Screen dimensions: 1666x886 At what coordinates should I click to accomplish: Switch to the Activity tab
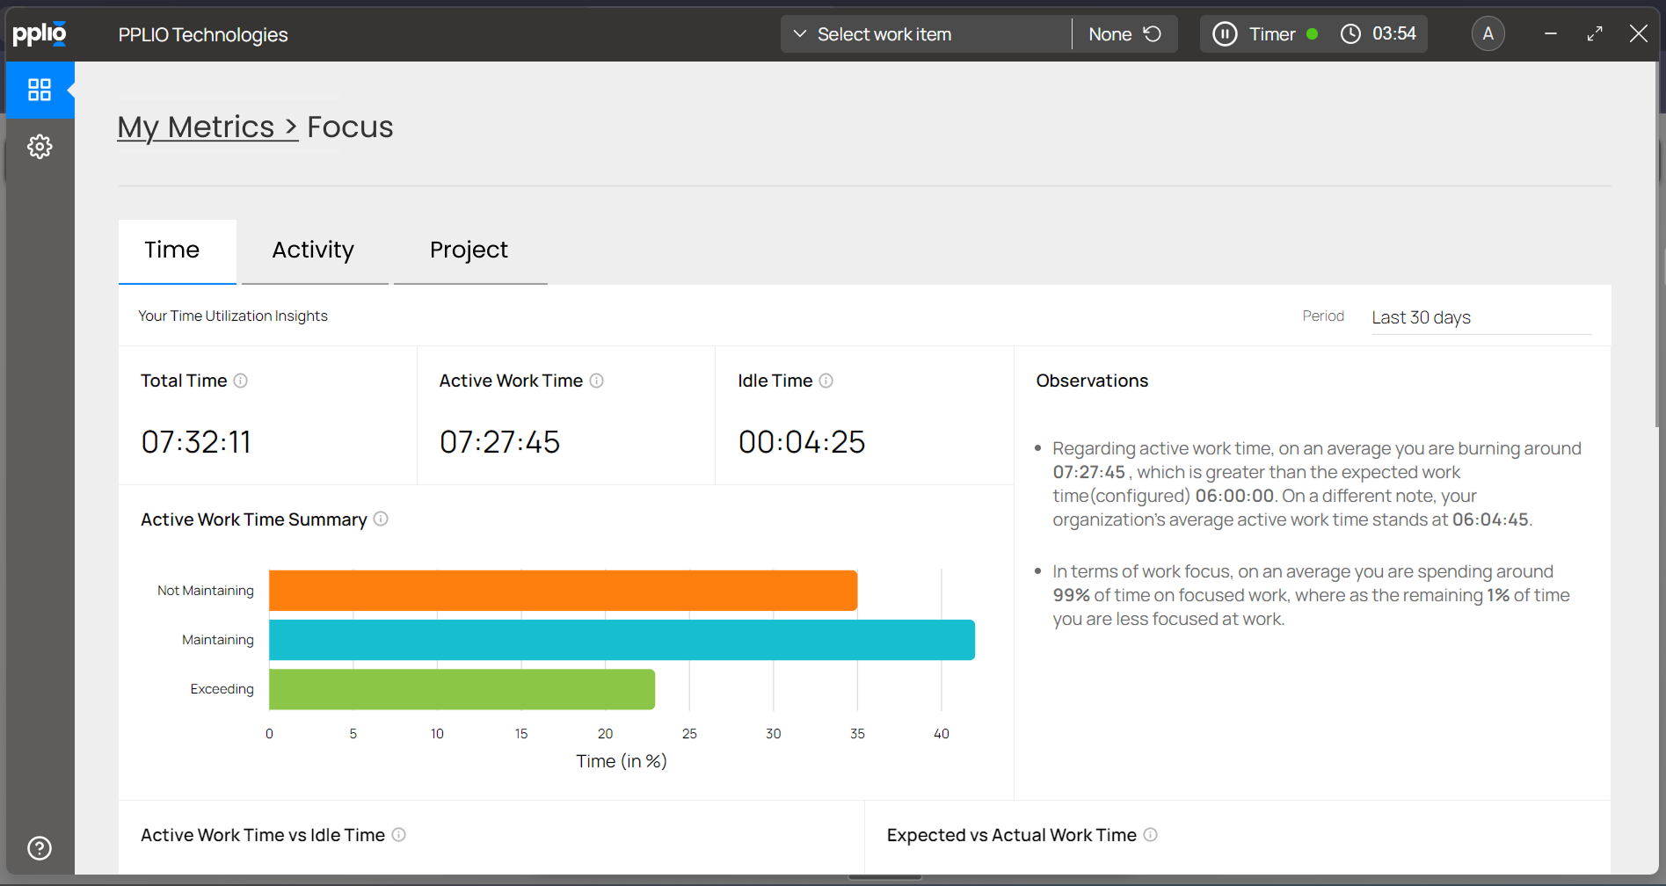coord(313,251)
